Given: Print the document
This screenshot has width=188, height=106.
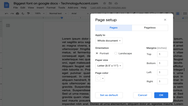Looking at the screenshot, I should tap(17, 13).
